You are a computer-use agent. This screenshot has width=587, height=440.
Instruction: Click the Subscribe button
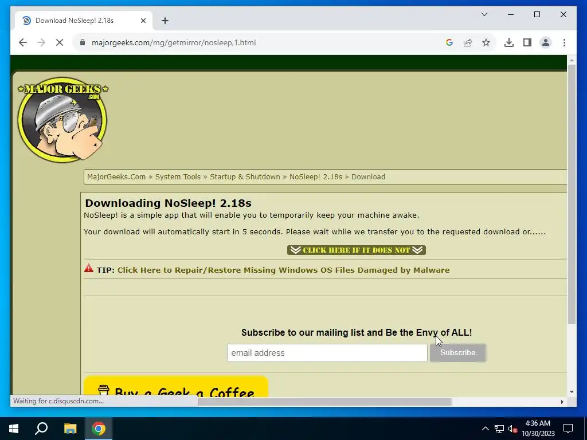pos(458,353)
